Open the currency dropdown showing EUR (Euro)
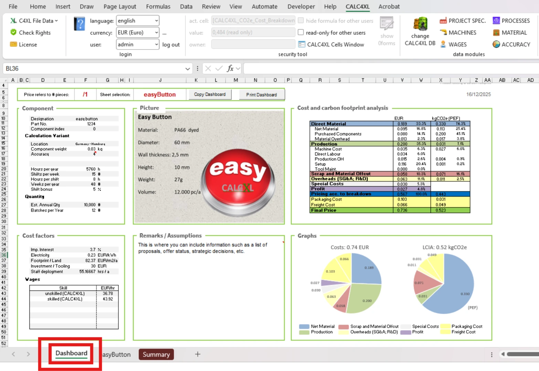The height and width of the screenshot is (371, 539). coord(156,33)
